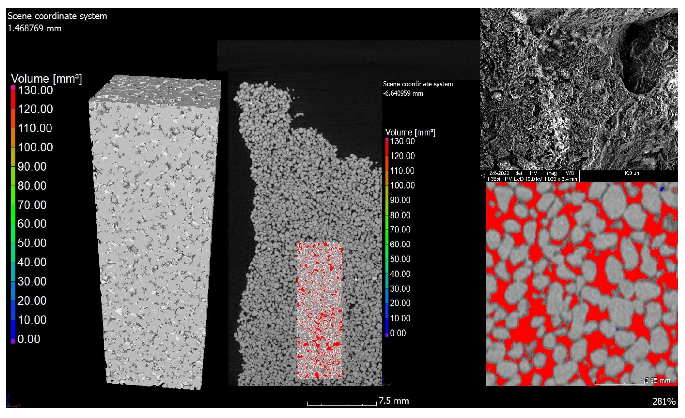The width and height of the screenshot is (685, 418).
Task: Click the 281% zoom level indicator
Action: point(664,401)
